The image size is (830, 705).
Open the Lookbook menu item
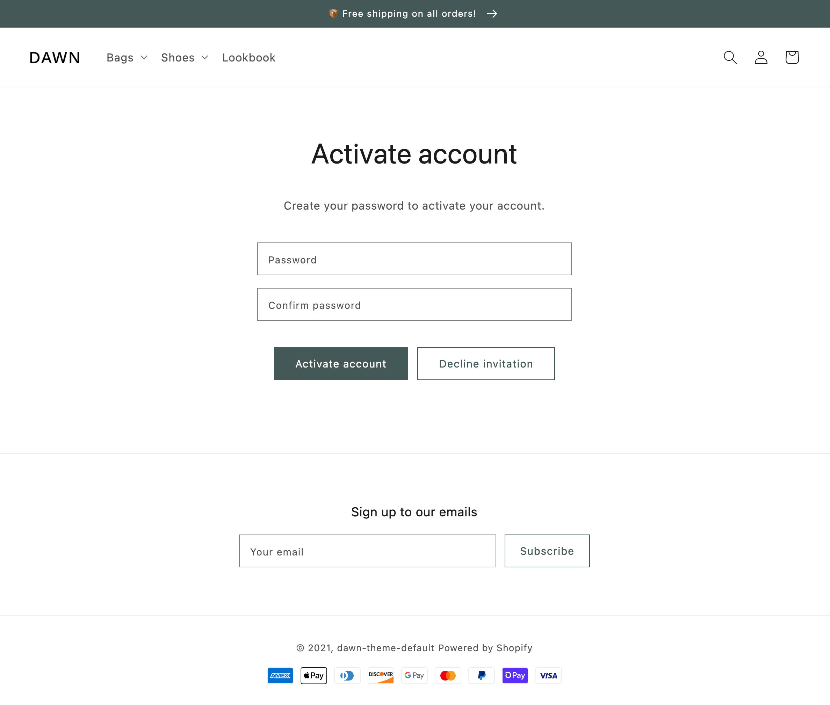pos(249,58)
